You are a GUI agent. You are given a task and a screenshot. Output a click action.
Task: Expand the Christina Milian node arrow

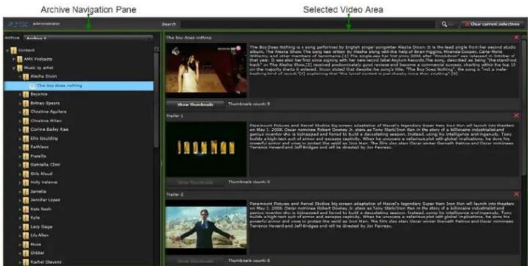(x=20, y=121)
